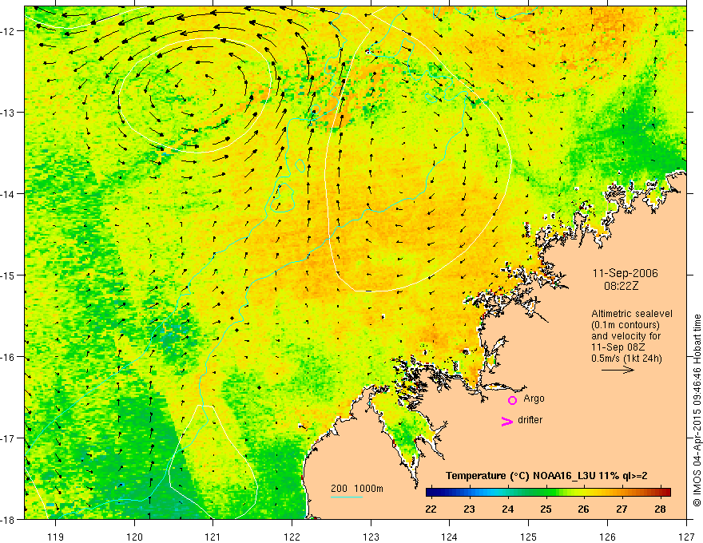Viewport: 703px width, 543px height.
Task: Click the longitude '126' axis label
Action: (607, 537)
